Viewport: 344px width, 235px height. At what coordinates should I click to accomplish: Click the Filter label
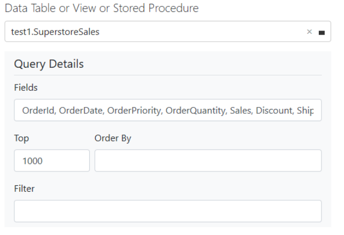pyautogui.click(x=25, y=189)
